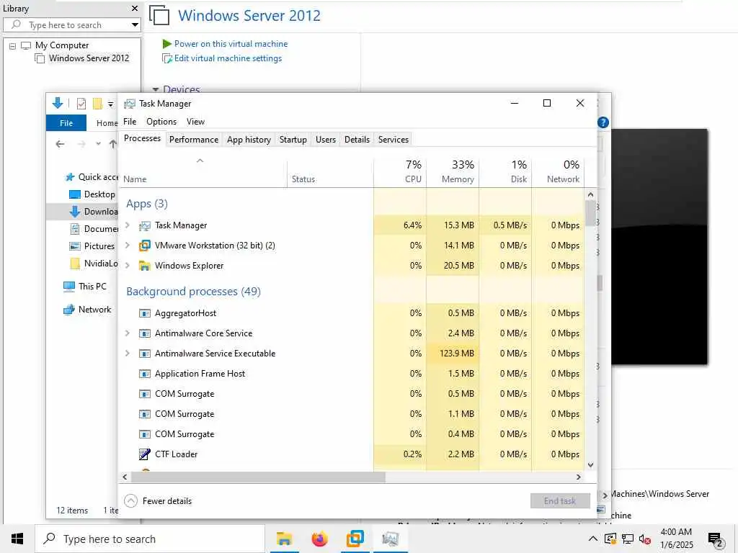Viewport: 738px width, 553px height.
Task: Close the Library panel
Action: pyautogui.click(x=135, y=9)
